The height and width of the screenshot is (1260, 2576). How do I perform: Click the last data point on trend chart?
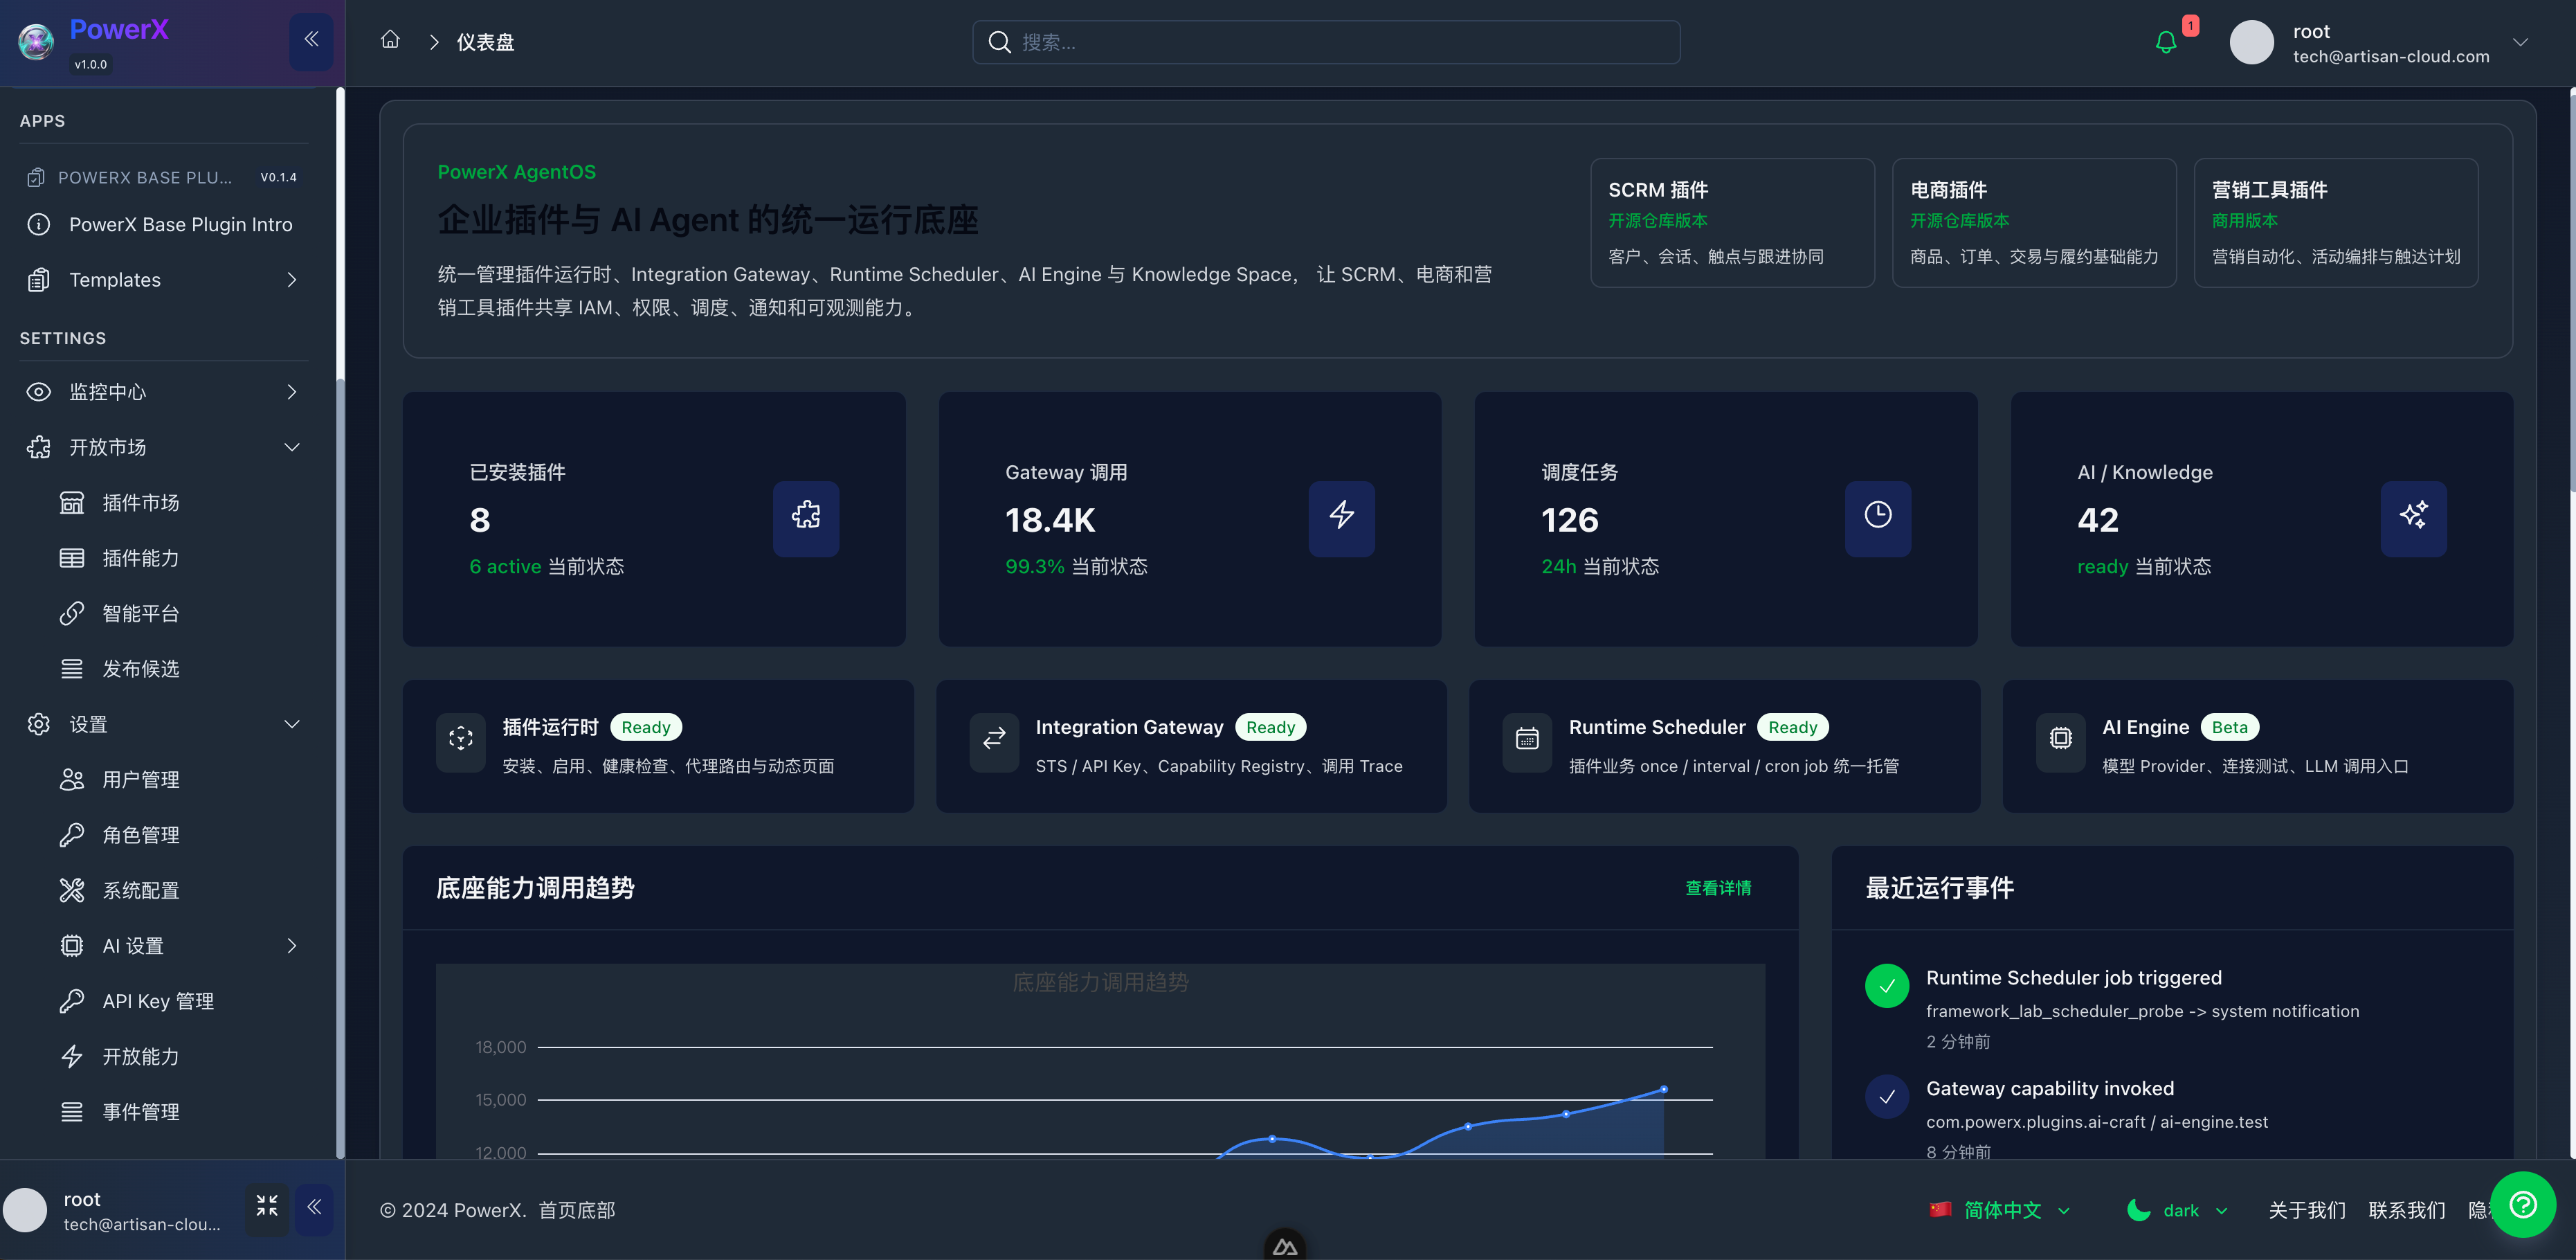point(1664,1089)
